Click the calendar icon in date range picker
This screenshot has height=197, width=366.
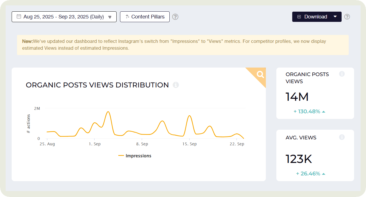click(x=19, y=16)
